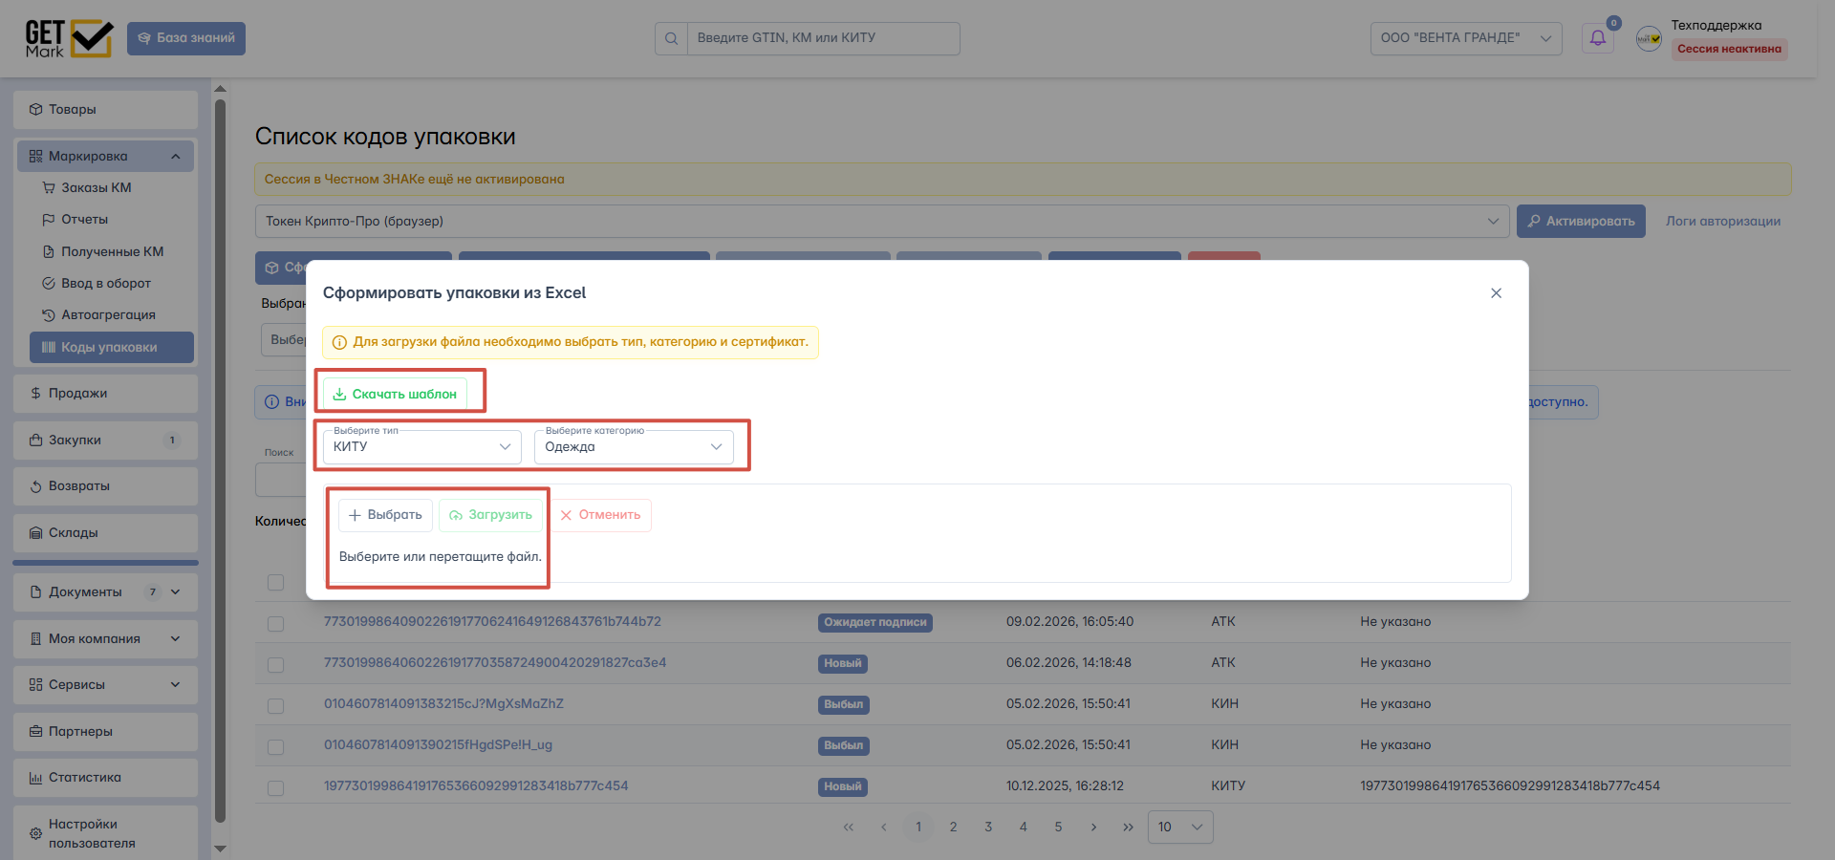The image size is (1835, 860).
Task: Click the sidebar vertical scrollbar
Action: tap(221, 459)
